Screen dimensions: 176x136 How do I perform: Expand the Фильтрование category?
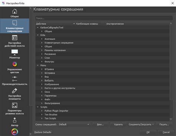point(42,103)
